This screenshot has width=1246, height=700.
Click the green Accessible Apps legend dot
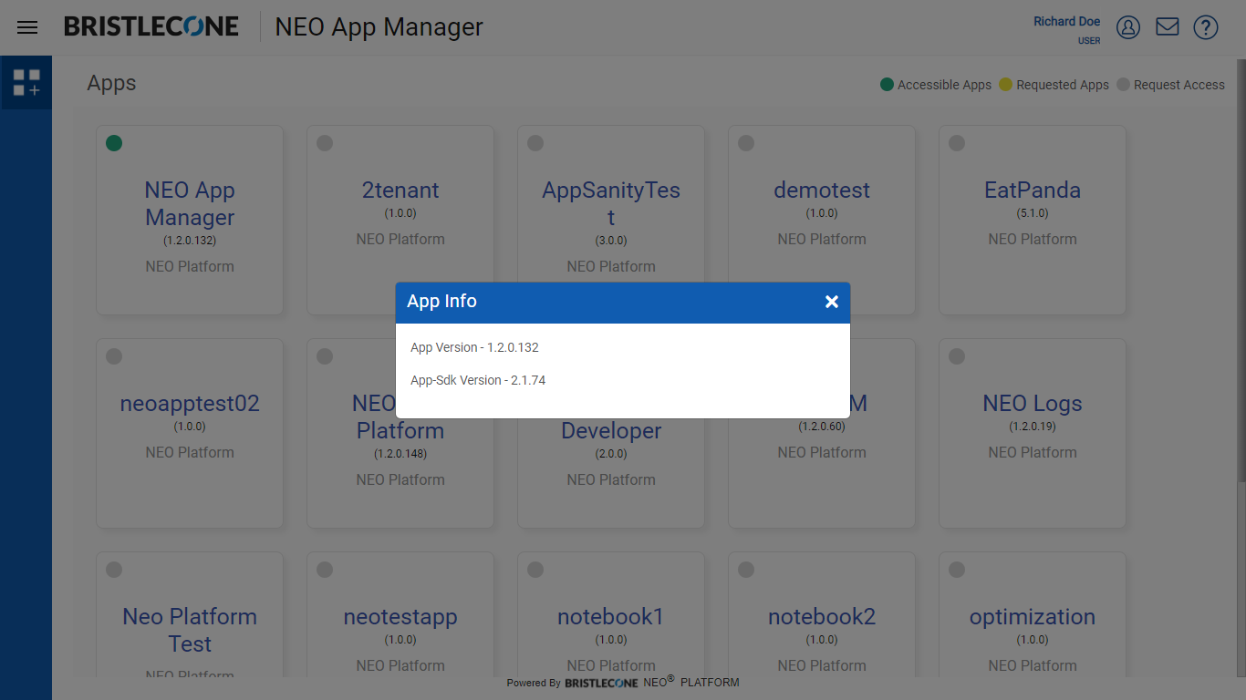coord(887,85)
